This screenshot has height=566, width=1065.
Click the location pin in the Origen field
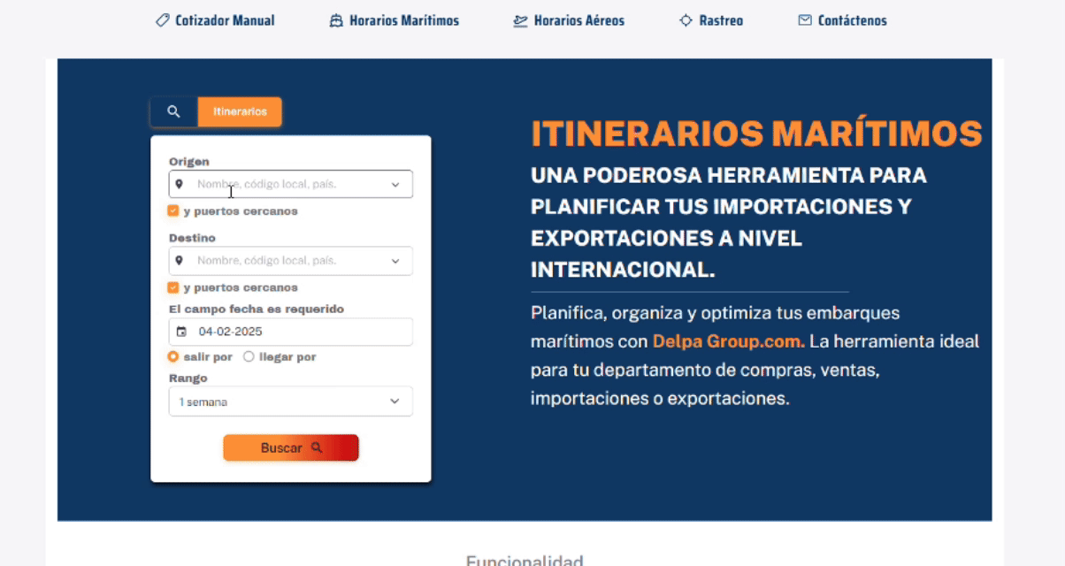[180, 184]
